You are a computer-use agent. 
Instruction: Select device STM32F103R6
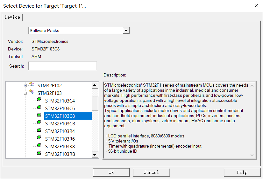click(x=60, y=139)
